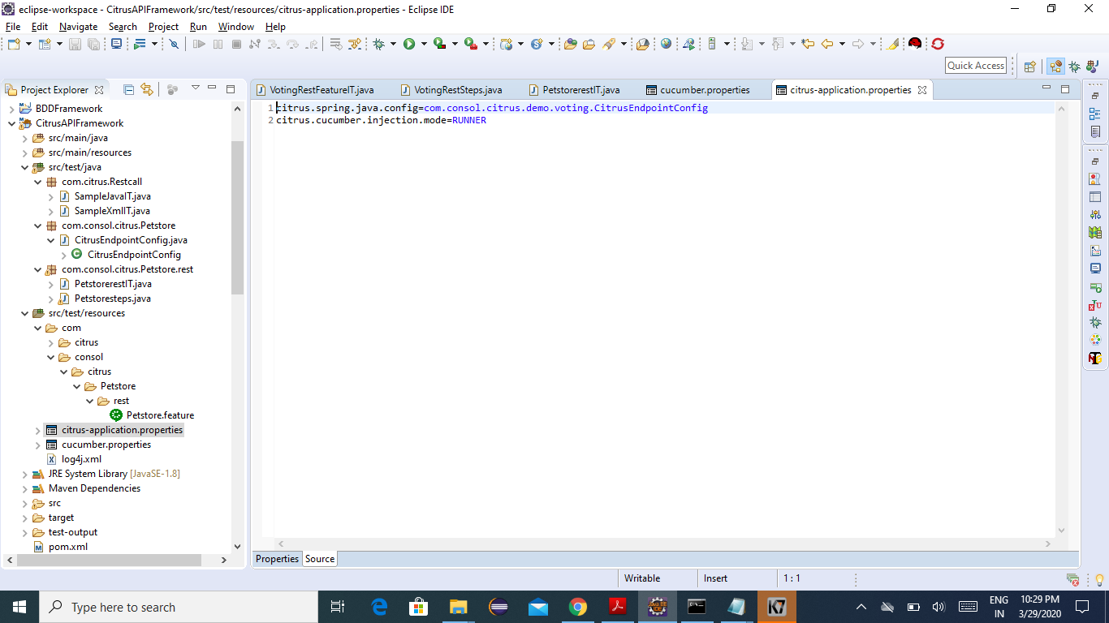Click the green Run button icon
The width and height of the screenshot is (1109, 623).
[x=409, y=44]
